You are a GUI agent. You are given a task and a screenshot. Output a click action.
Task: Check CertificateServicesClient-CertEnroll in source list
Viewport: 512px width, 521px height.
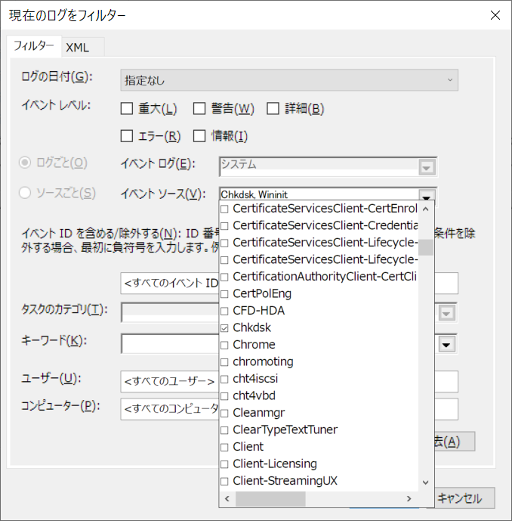pyautogui.click(x=224, y=209)
